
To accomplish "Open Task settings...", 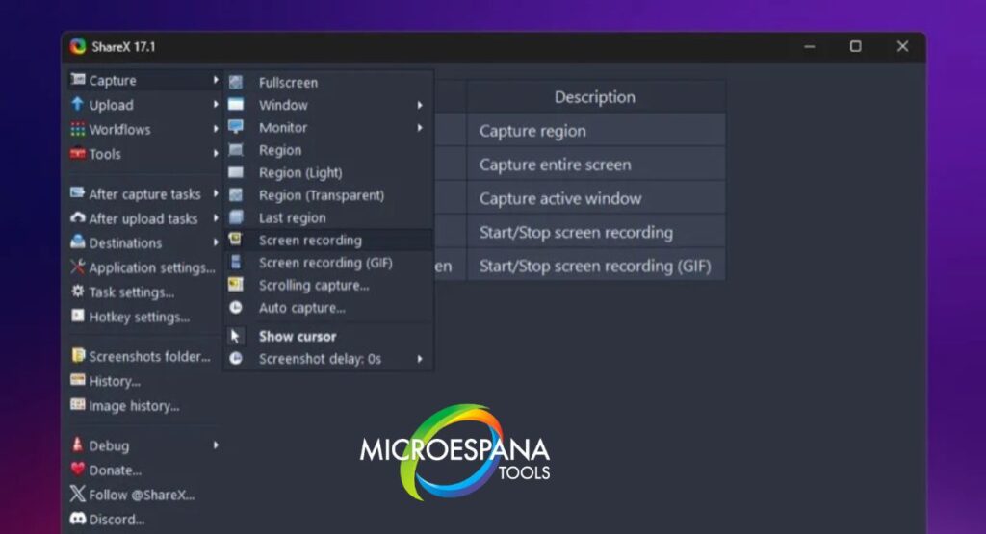I will pos(144,292).
